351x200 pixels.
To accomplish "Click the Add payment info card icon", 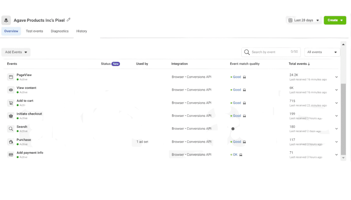I will [11, 155].
